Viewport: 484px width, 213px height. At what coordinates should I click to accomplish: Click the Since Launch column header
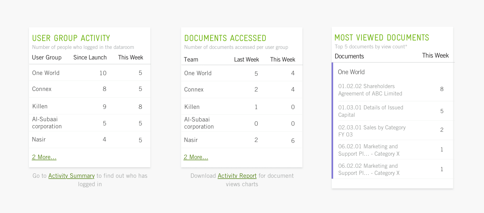coord(90,57)
